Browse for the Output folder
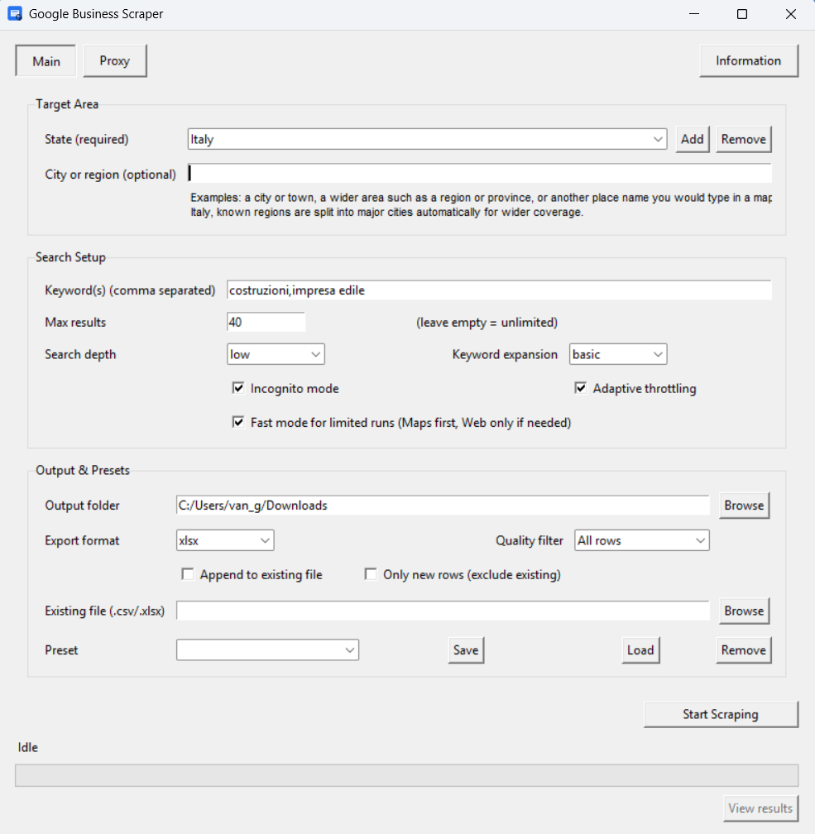Image resolution: width=815 pixels, height=834 pixels. 743,506
